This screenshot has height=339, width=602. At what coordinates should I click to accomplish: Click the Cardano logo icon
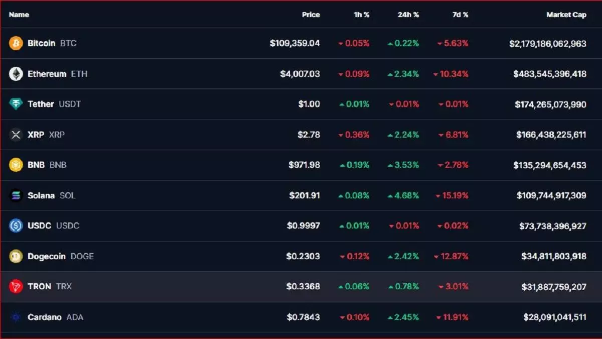[16, 317]
